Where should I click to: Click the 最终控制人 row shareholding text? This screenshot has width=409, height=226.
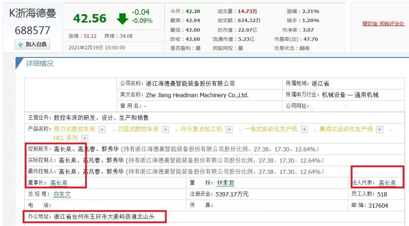[x=225, y=172]
